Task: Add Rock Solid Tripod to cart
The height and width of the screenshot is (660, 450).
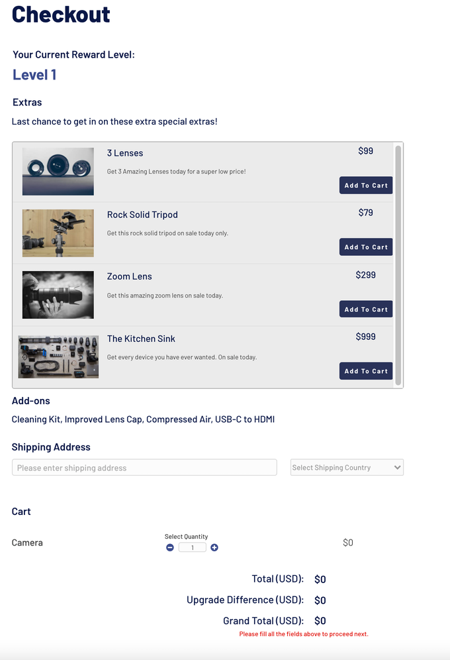Action: 366,247
